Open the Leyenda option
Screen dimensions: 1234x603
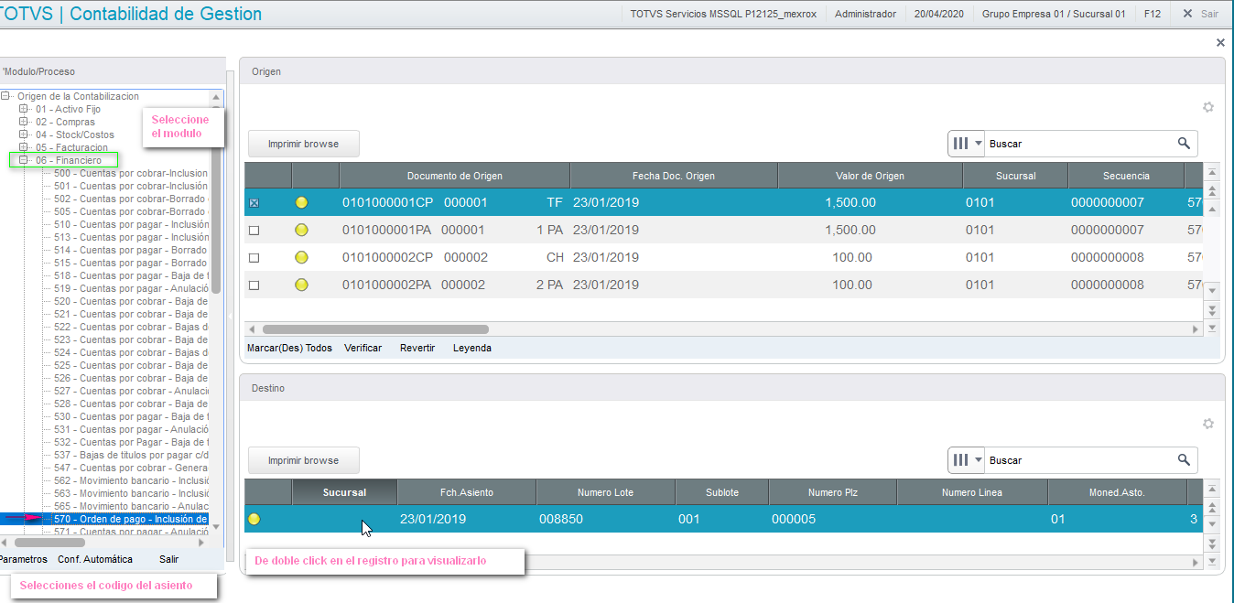472,348
